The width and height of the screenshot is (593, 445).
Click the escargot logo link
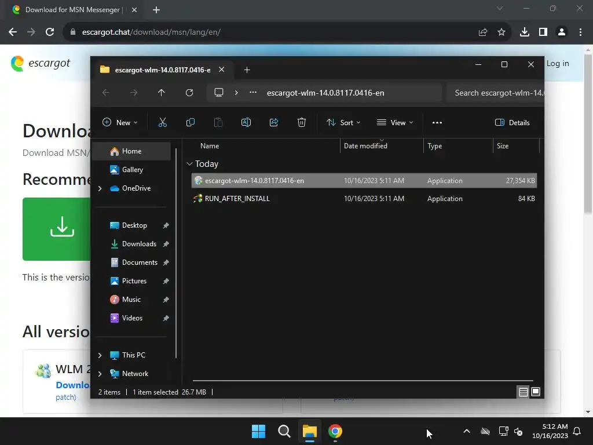[41, 63]
